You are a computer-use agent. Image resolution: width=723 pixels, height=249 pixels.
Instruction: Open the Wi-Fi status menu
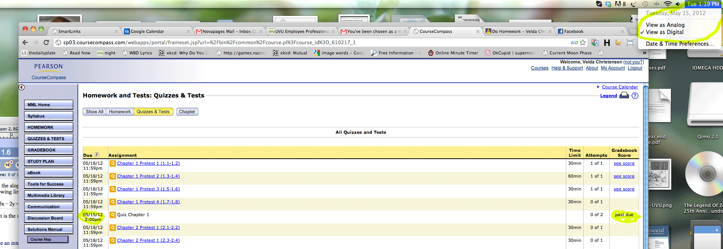click(668, 4)
